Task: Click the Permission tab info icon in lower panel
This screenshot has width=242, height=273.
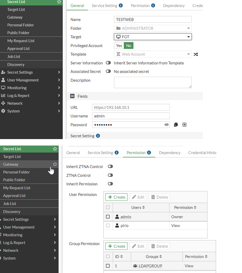Action: point(149,152)
